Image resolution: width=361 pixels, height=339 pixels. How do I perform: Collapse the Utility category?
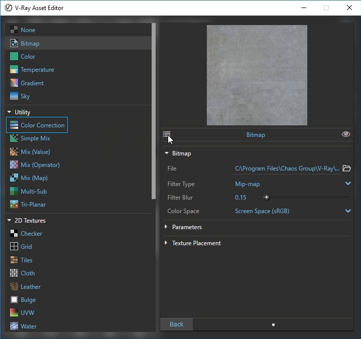(x=9, y=112)
